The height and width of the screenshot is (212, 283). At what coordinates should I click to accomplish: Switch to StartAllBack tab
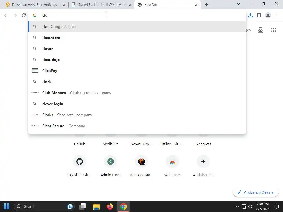(x=101, y=5)
